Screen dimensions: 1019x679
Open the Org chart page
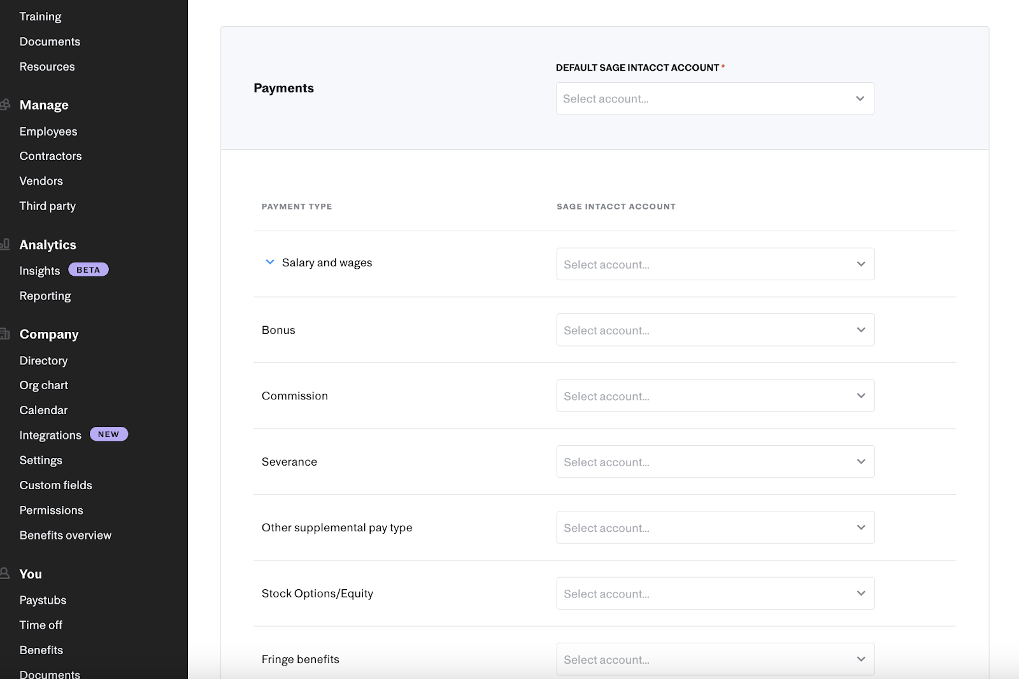pyautogui.click(x=44, y=385)
